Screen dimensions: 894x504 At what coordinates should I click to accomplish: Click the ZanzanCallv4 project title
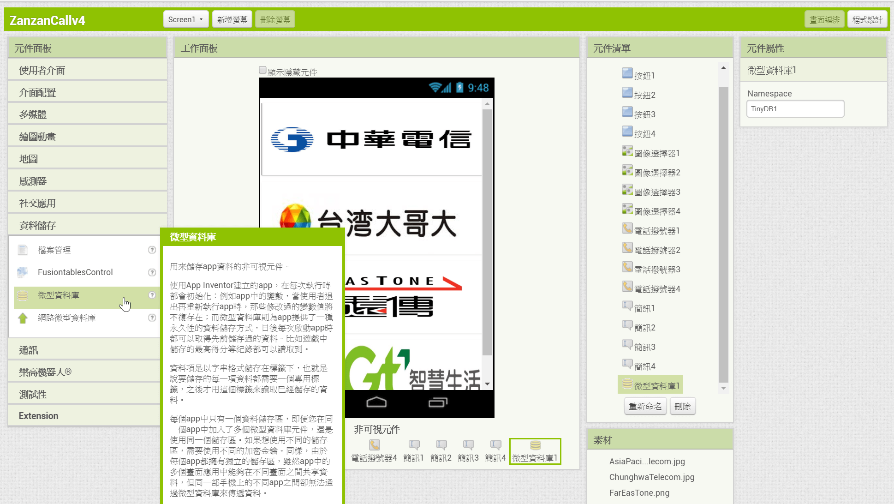[x=48, y=20]
